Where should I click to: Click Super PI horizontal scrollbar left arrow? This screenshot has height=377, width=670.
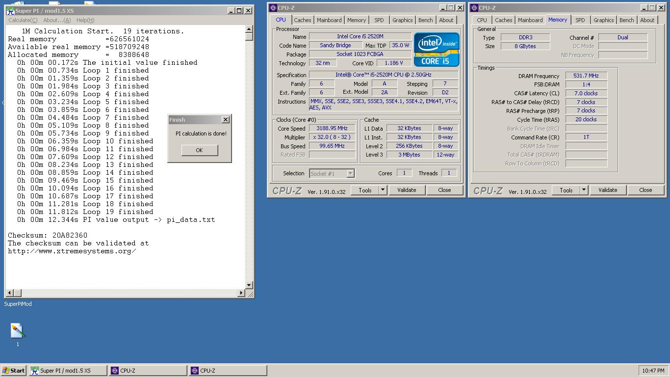point(9,293)
